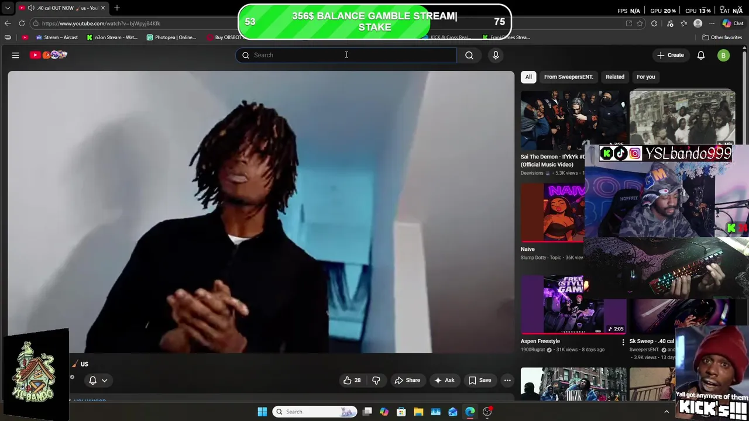Start voice search with the microphone icon

click(496, 55)
